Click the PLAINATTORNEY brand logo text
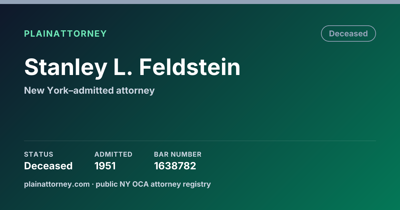The width and height of the screenshot is (400, 210). coord(65,34)
